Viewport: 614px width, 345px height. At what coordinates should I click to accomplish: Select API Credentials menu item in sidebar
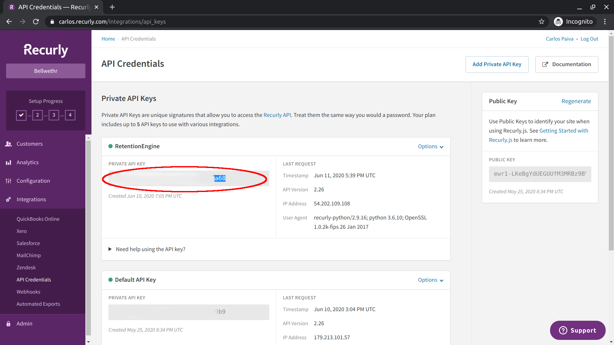pos(34,279)
